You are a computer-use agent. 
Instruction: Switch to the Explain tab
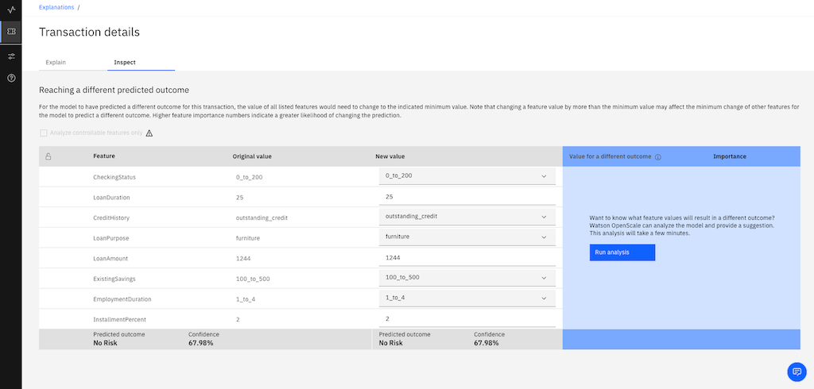[56, 62]
